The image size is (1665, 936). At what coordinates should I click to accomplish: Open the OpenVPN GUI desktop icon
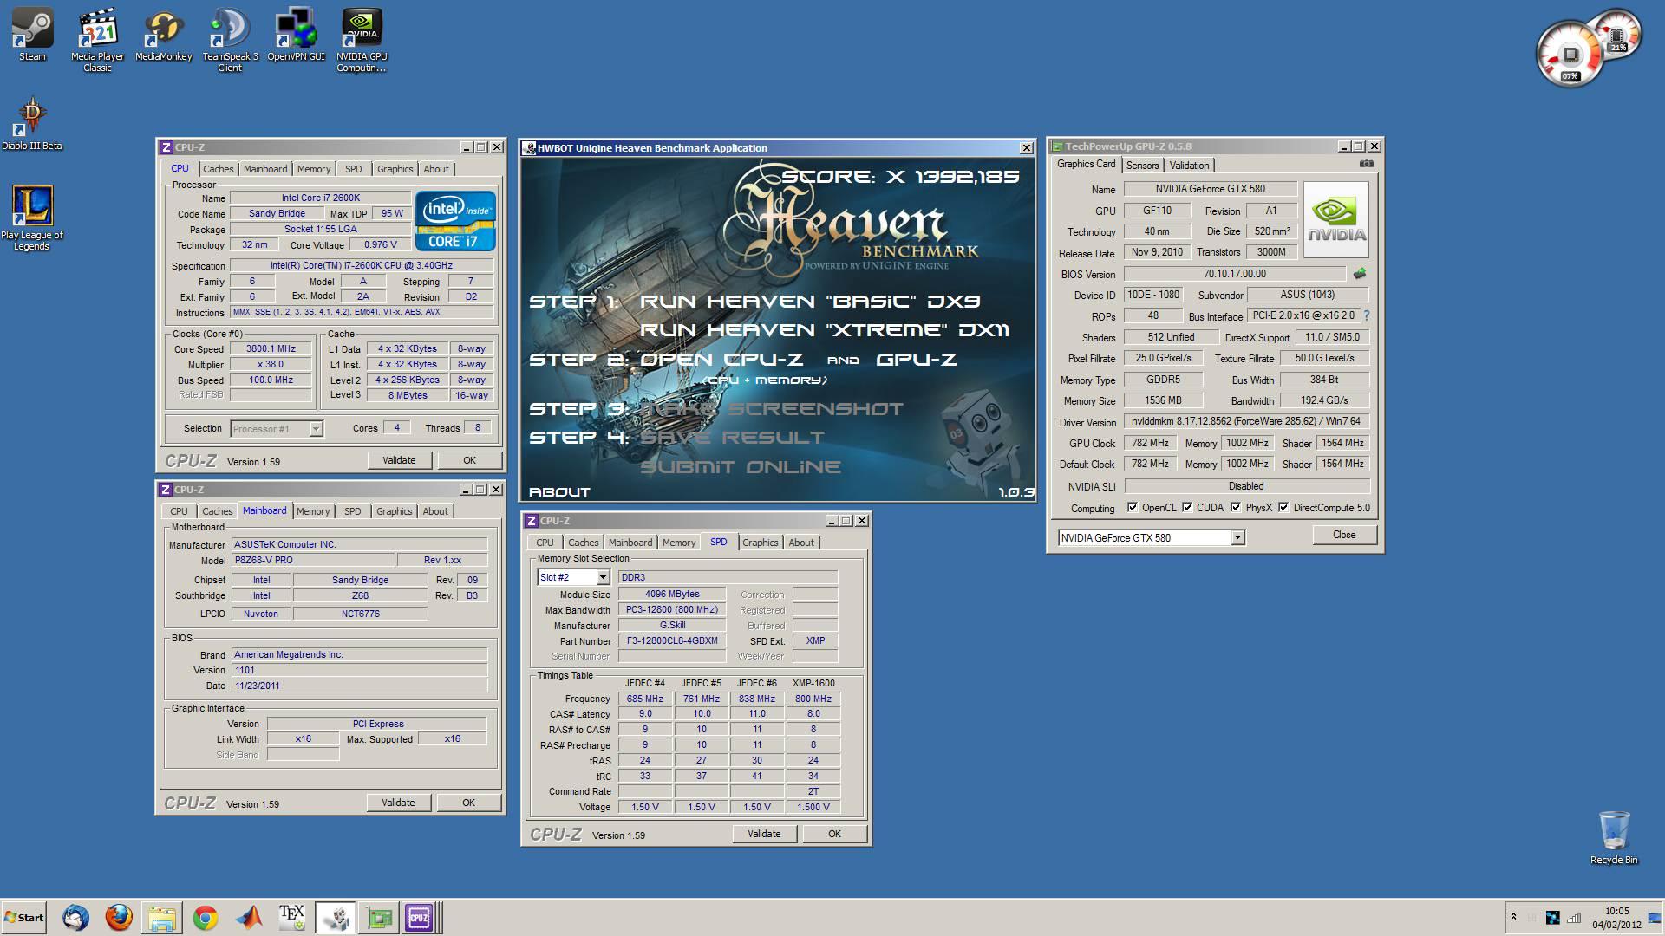[x=296, y=35]
